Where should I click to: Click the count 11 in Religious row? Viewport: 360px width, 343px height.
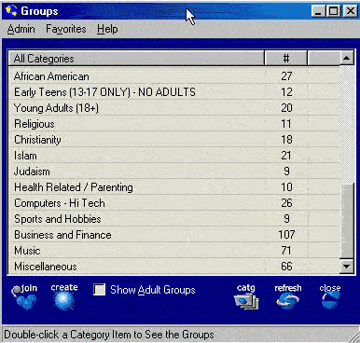(286, 124)
